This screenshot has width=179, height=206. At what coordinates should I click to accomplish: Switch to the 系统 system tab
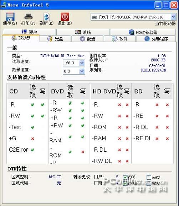coord(83,32)
